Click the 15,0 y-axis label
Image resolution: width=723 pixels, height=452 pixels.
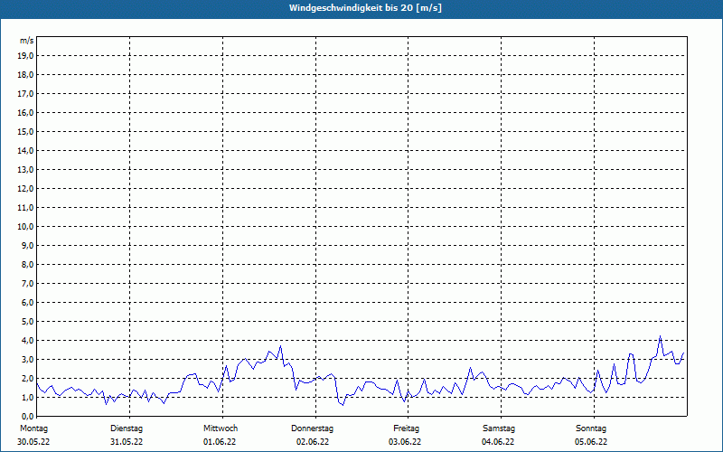(25, 131)
